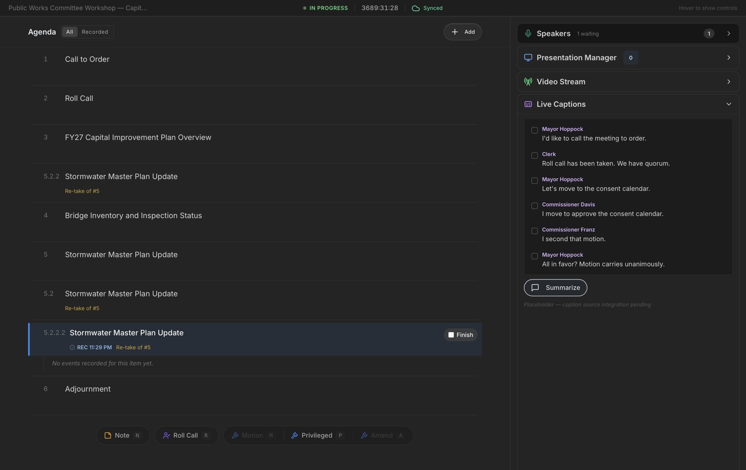The height and width of the screenshot is (470, 746).
Task: Select FY27 Capital Improvement Plan Overview item
Action: coord(255,144)
